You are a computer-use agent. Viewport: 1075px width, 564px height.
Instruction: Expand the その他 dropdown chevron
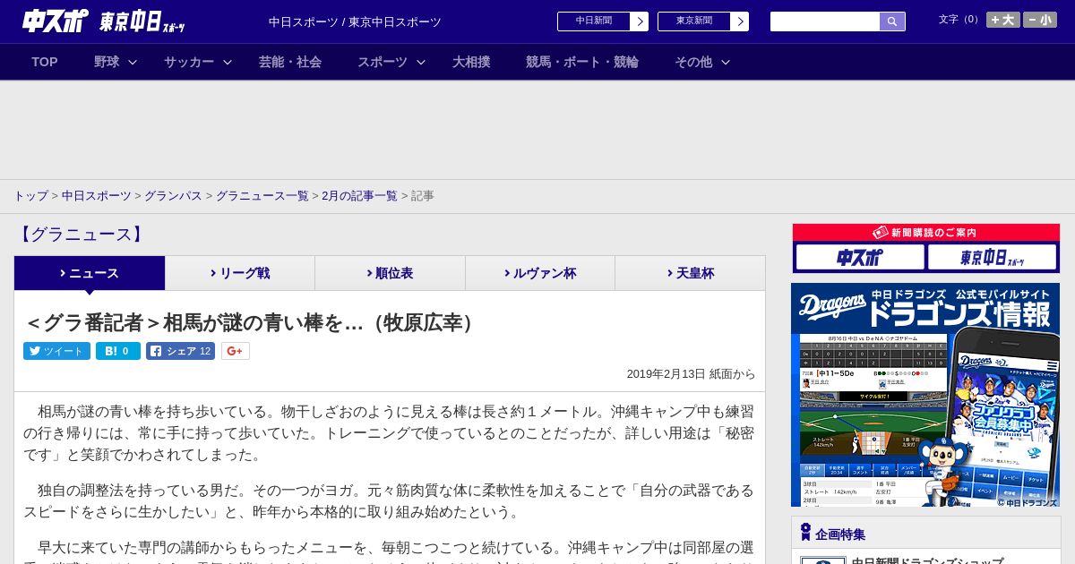726,62
